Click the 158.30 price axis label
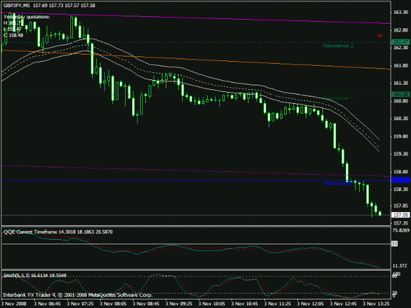The width and height of the screenshot is (411, 308). 400,189
